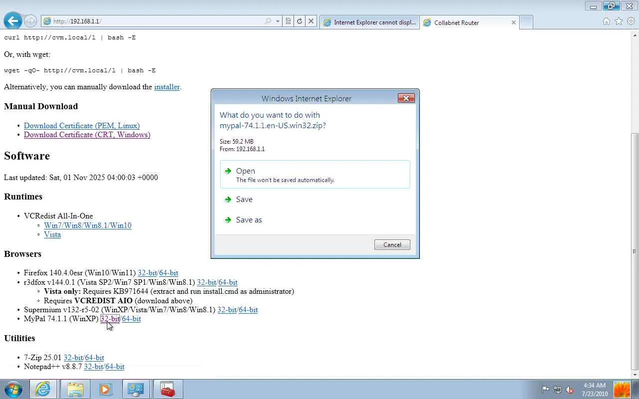
Task: Download r3dfox v144.0.1 64-bit
Action: point(228,282)
